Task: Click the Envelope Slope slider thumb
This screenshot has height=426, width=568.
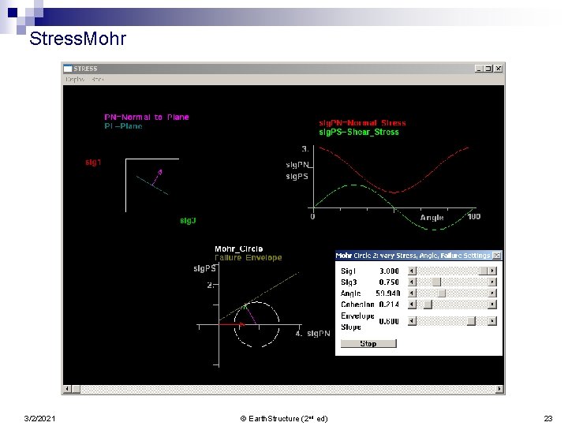Action: coord(471,321)
